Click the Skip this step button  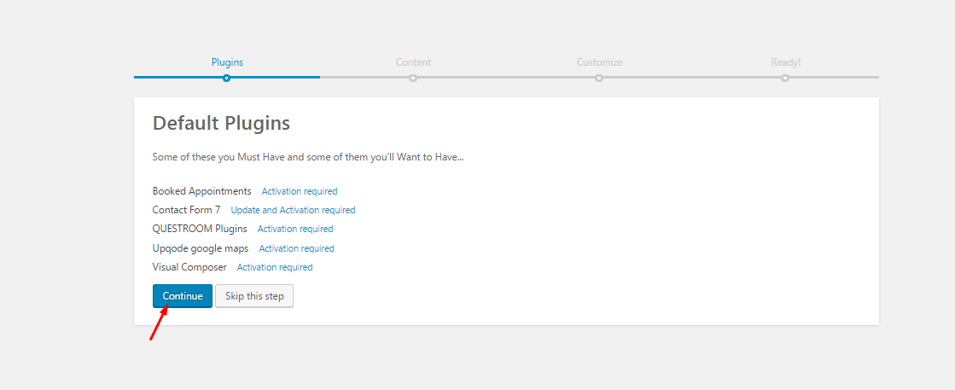(254, 296)
